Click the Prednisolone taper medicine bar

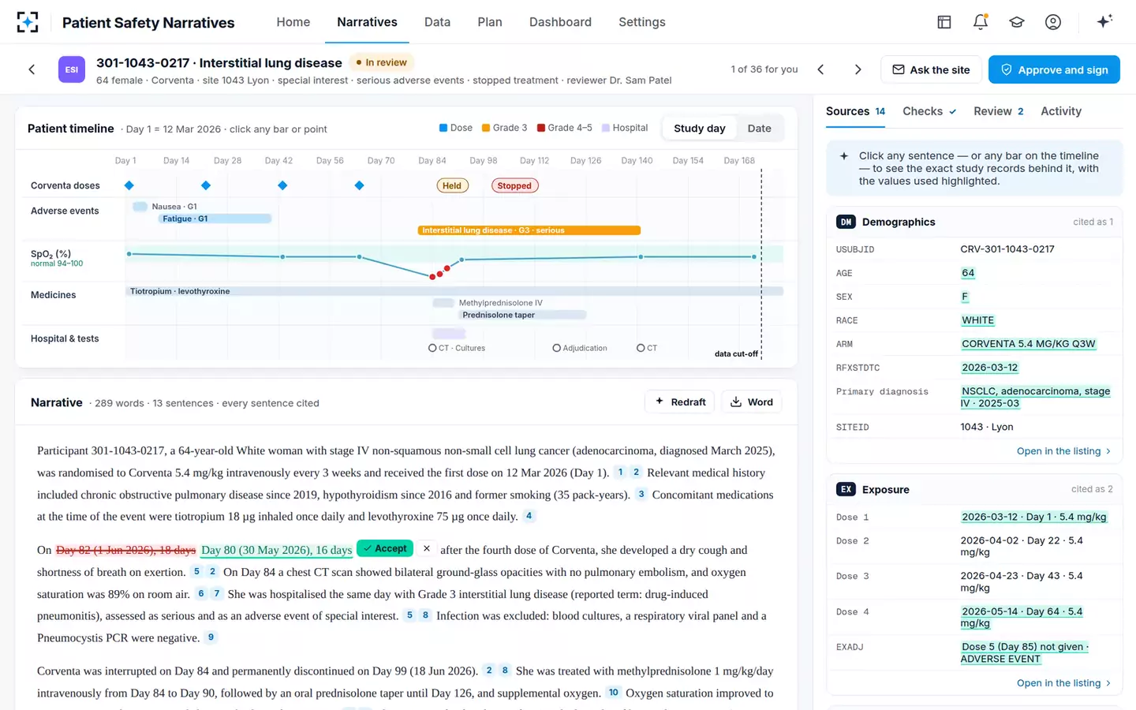tap(521, 315)
